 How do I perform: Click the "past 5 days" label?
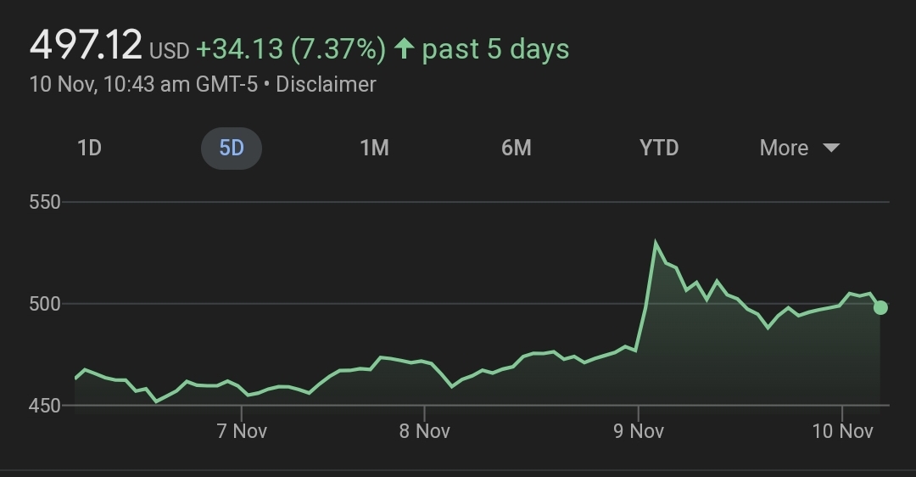pos(495,49)
